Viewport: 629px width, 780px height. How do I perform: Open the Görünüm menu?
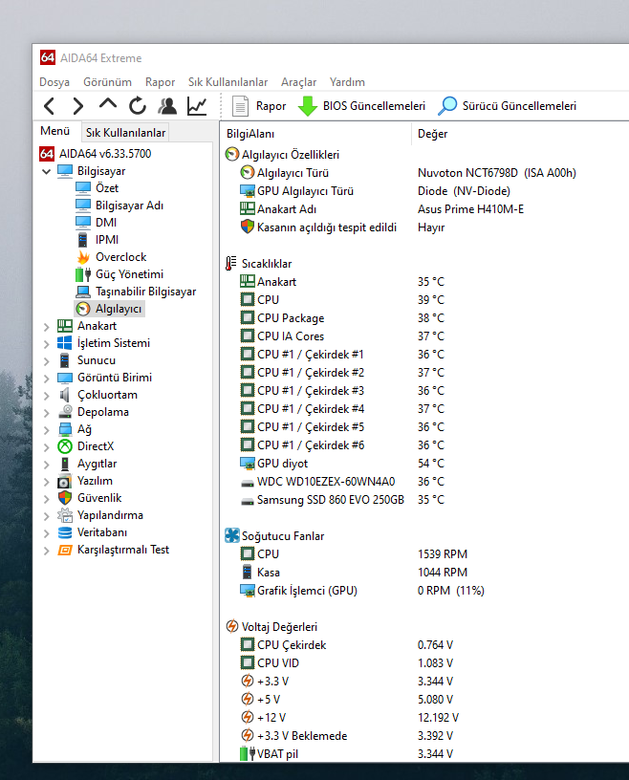pos(107,82)
